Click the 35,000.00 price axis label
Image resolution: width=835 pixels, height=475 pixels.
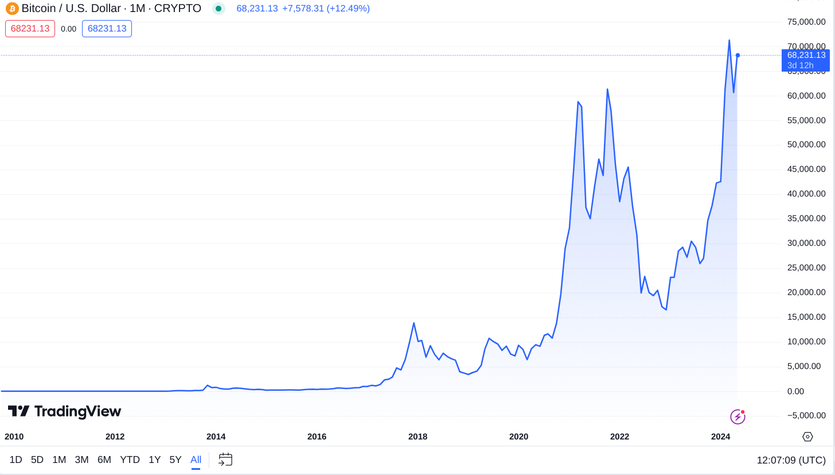point(806,219)
